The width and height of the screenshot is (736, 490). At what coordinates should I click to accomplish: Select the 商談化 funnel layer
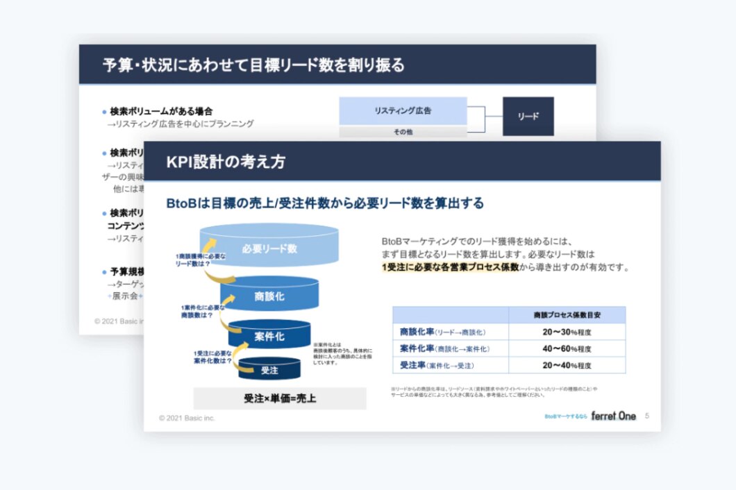(x=269, y=296)
